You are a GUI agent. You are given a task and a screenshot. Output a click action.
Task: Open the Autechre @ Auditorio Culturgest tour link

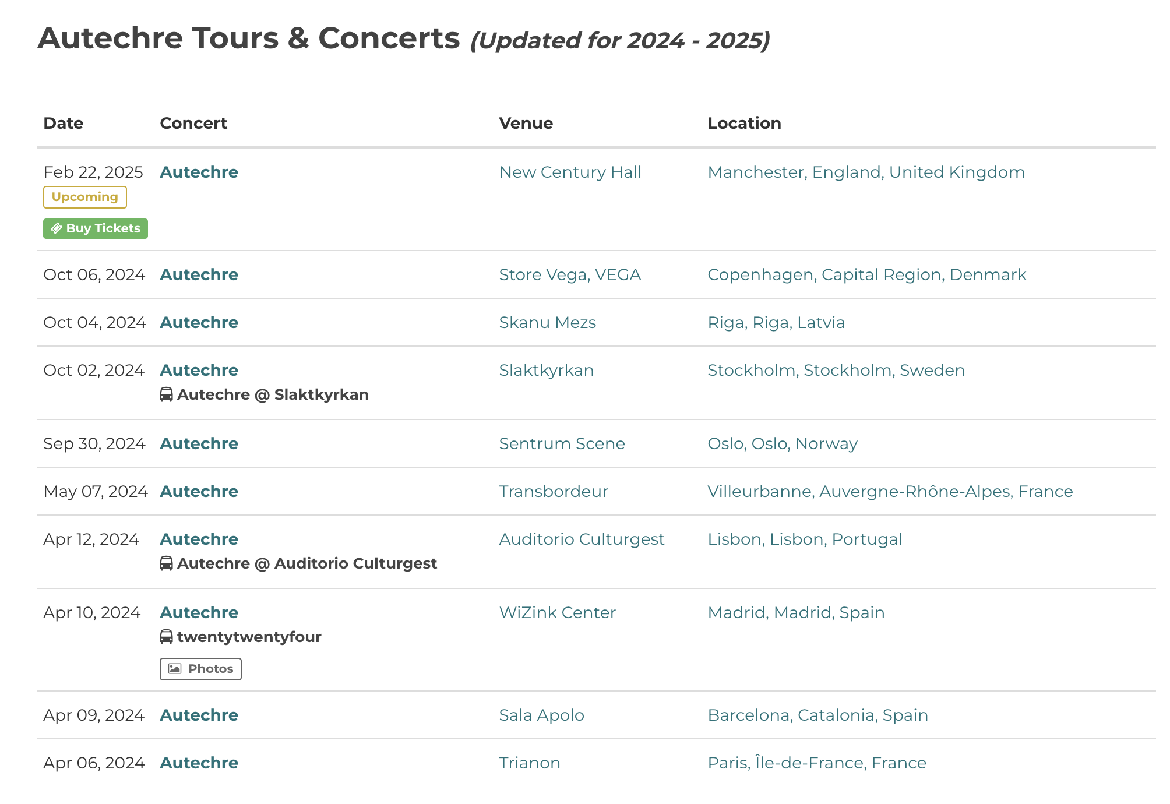click(307, 563)
